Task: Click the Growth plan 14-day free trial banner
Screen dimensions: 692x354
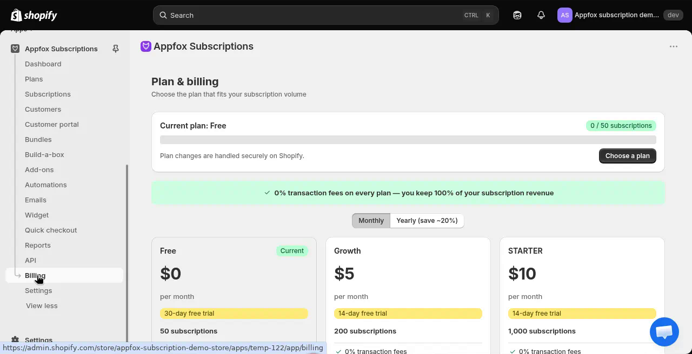Action: coord(408,314)
